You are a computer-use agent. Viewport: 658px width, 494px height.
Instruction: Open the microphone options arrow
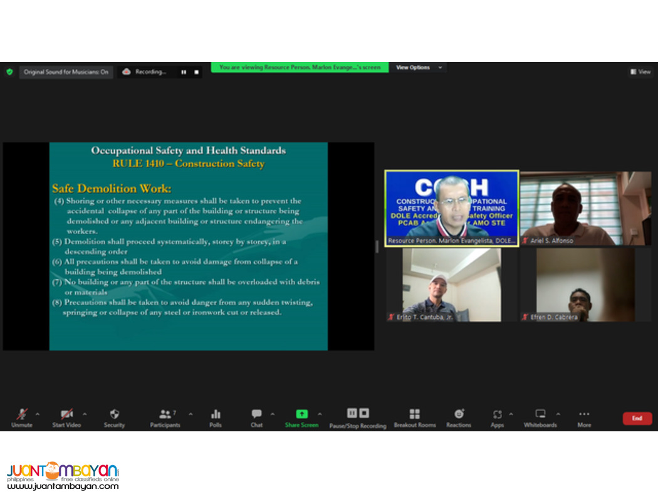point(36,414)
